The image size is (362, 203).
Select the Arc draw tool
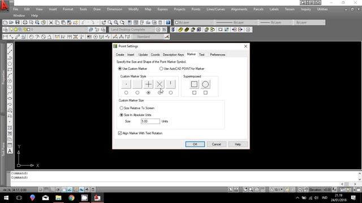10,75
